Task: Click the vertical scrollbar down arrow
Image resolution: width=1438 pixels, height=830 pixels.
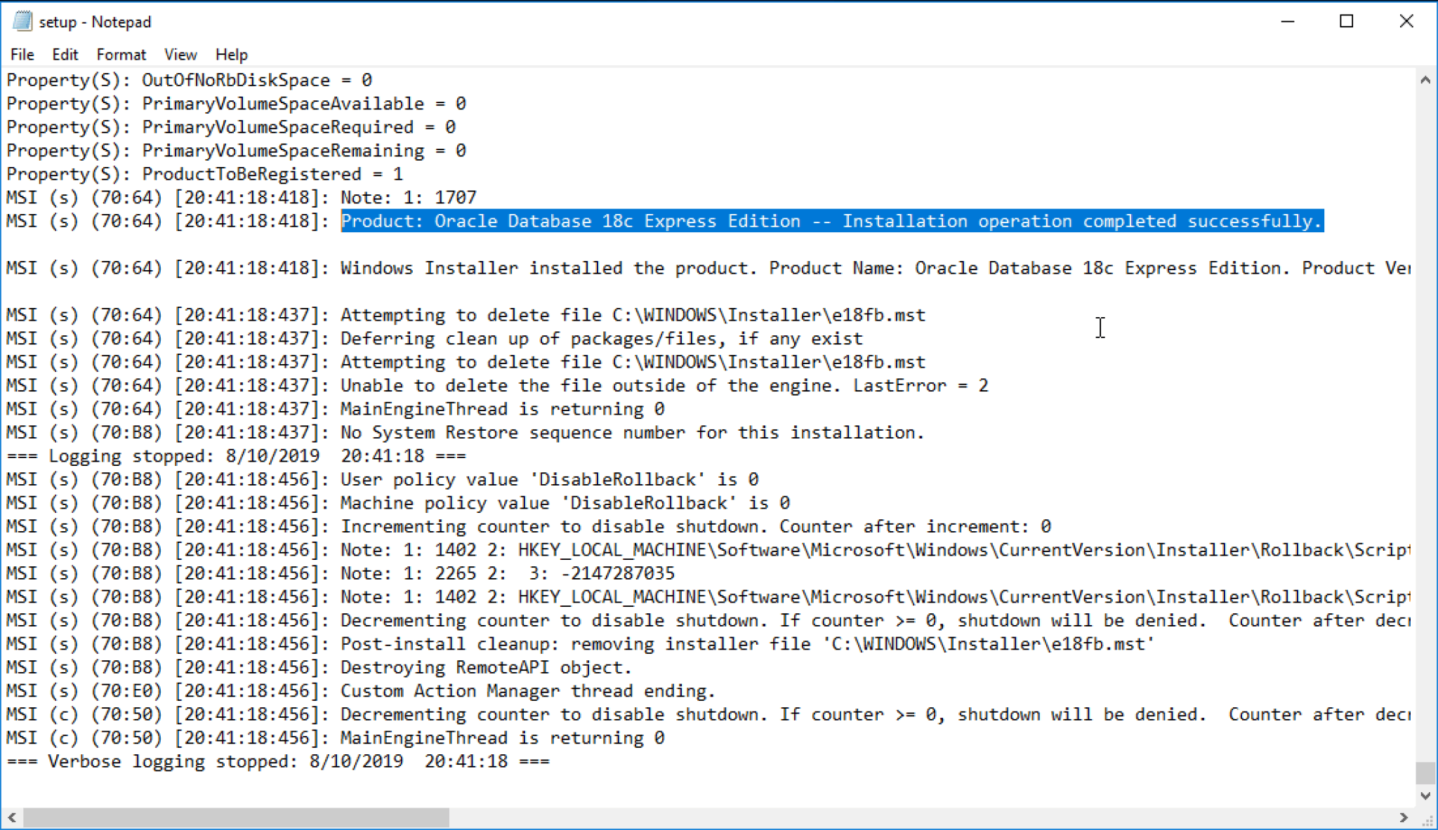Action: tap(1426, 795)
